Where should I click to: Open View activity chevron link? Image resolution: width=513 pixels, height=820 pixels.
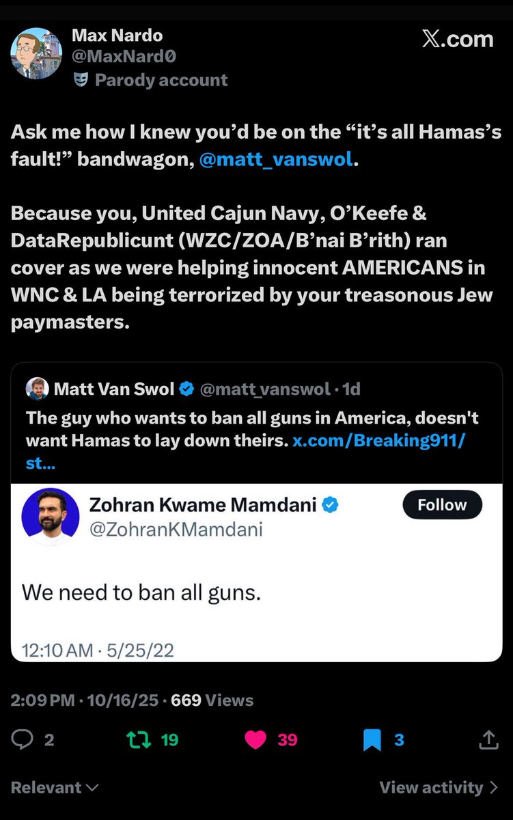pyautogui.click(x=439, y=787)
